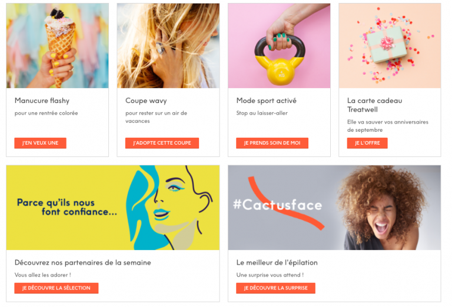Click the "J'ADOPTE CETTE COUPE" button
Image resolution: width=452 pixels, height=307 pixels.
pos(162,143)
